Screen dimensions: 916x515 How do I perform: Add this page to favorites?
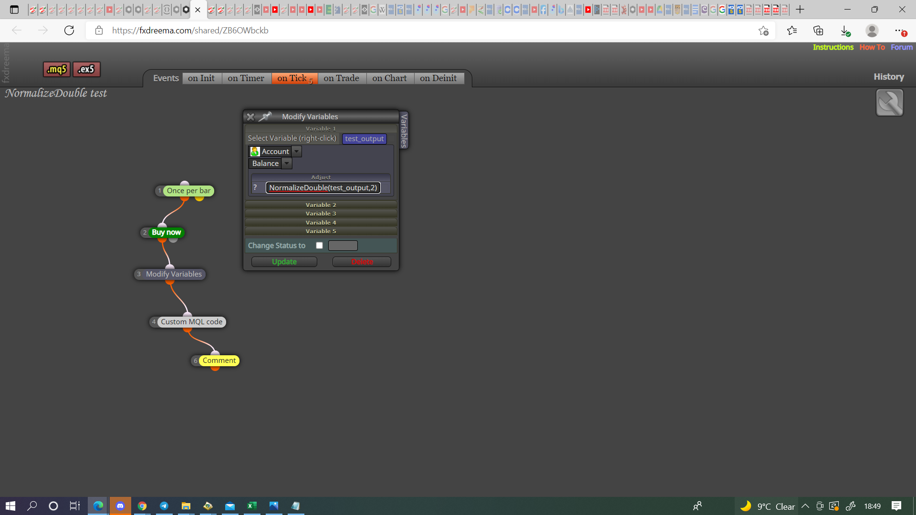763,31
